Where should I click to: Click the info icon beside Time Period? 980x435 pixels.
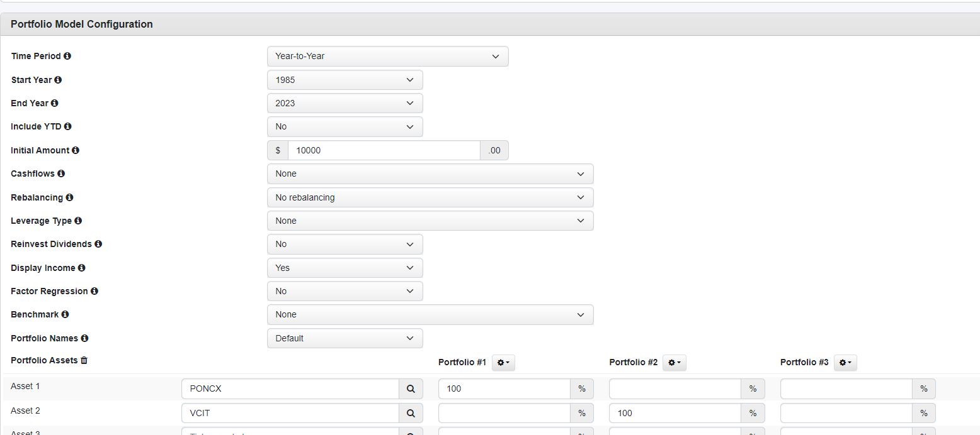[67, 56]
